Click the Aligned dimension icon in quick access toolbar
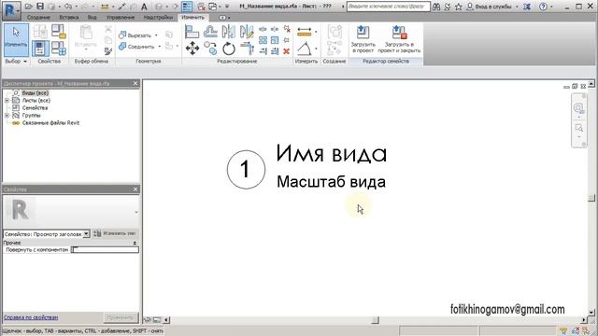 [x=105, y=7]
